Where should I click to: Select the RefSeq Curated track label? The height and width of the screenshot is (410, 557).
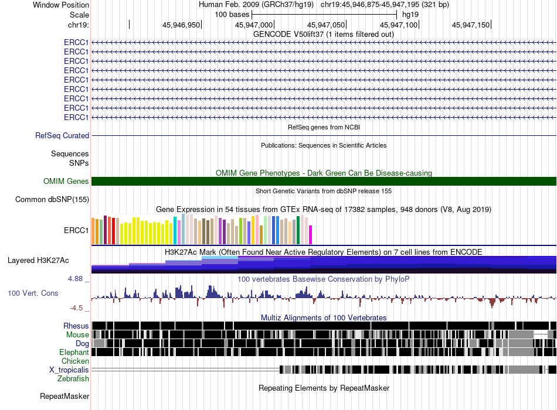pyautogui.click(x=62, y=136)
